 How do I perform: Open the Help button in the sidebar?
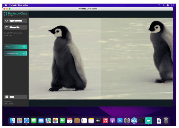pos(16,97)
